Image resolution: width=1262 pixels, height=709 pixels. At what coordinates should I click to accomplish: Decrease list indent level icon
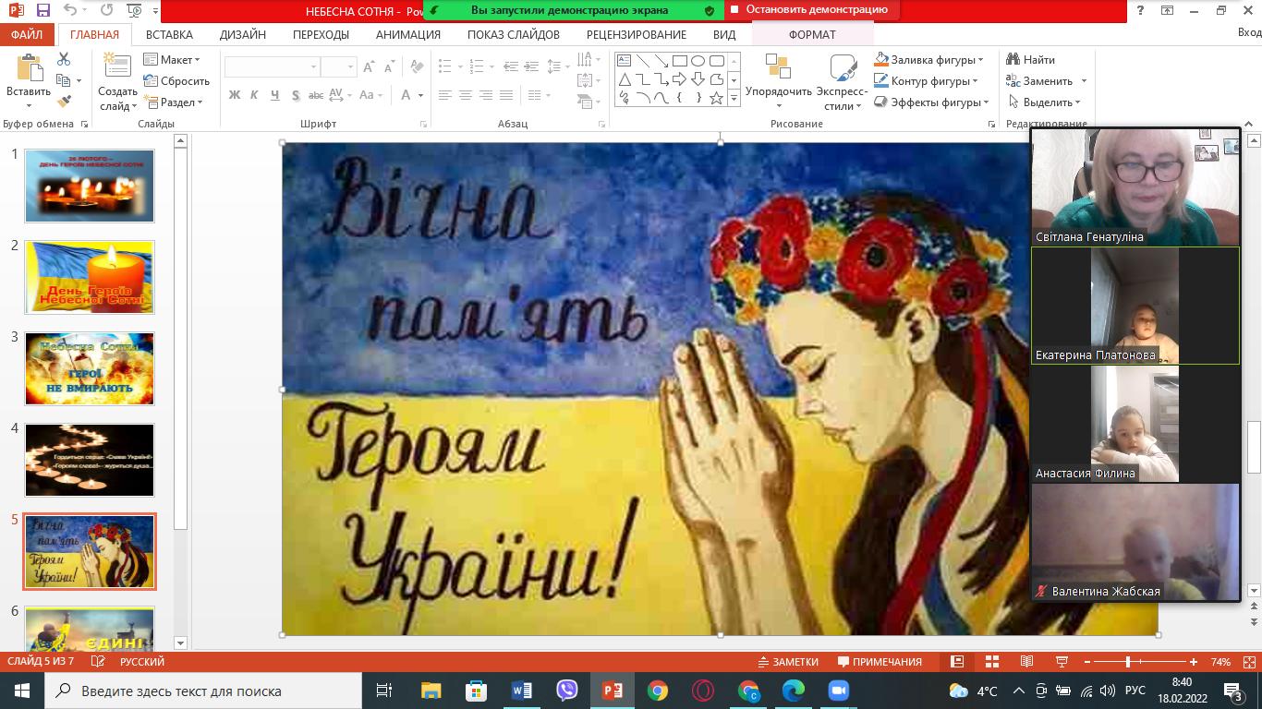[x=511, y=66]
